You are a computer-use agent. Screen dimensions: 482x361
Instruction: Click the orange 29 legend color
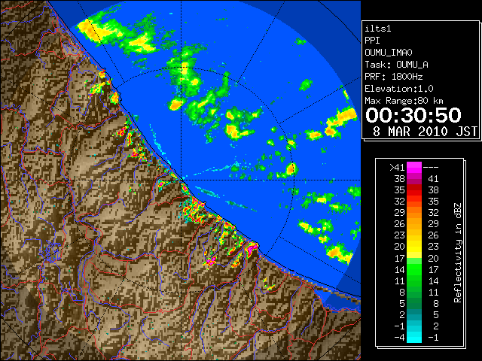pyautogui.click(x=414, y=212)
